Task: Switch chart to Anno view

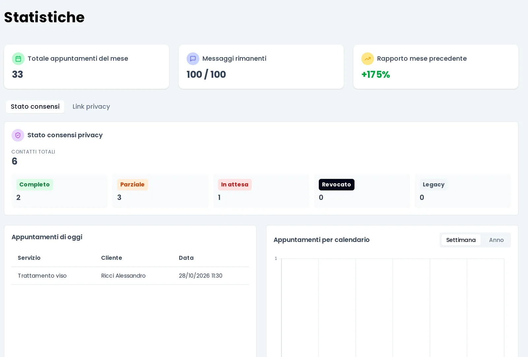Action: (496, 240)
